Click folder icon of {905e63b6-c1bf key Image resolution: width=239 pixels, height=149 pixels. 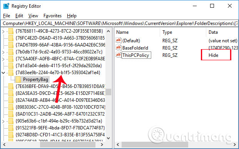click(11, 121)
